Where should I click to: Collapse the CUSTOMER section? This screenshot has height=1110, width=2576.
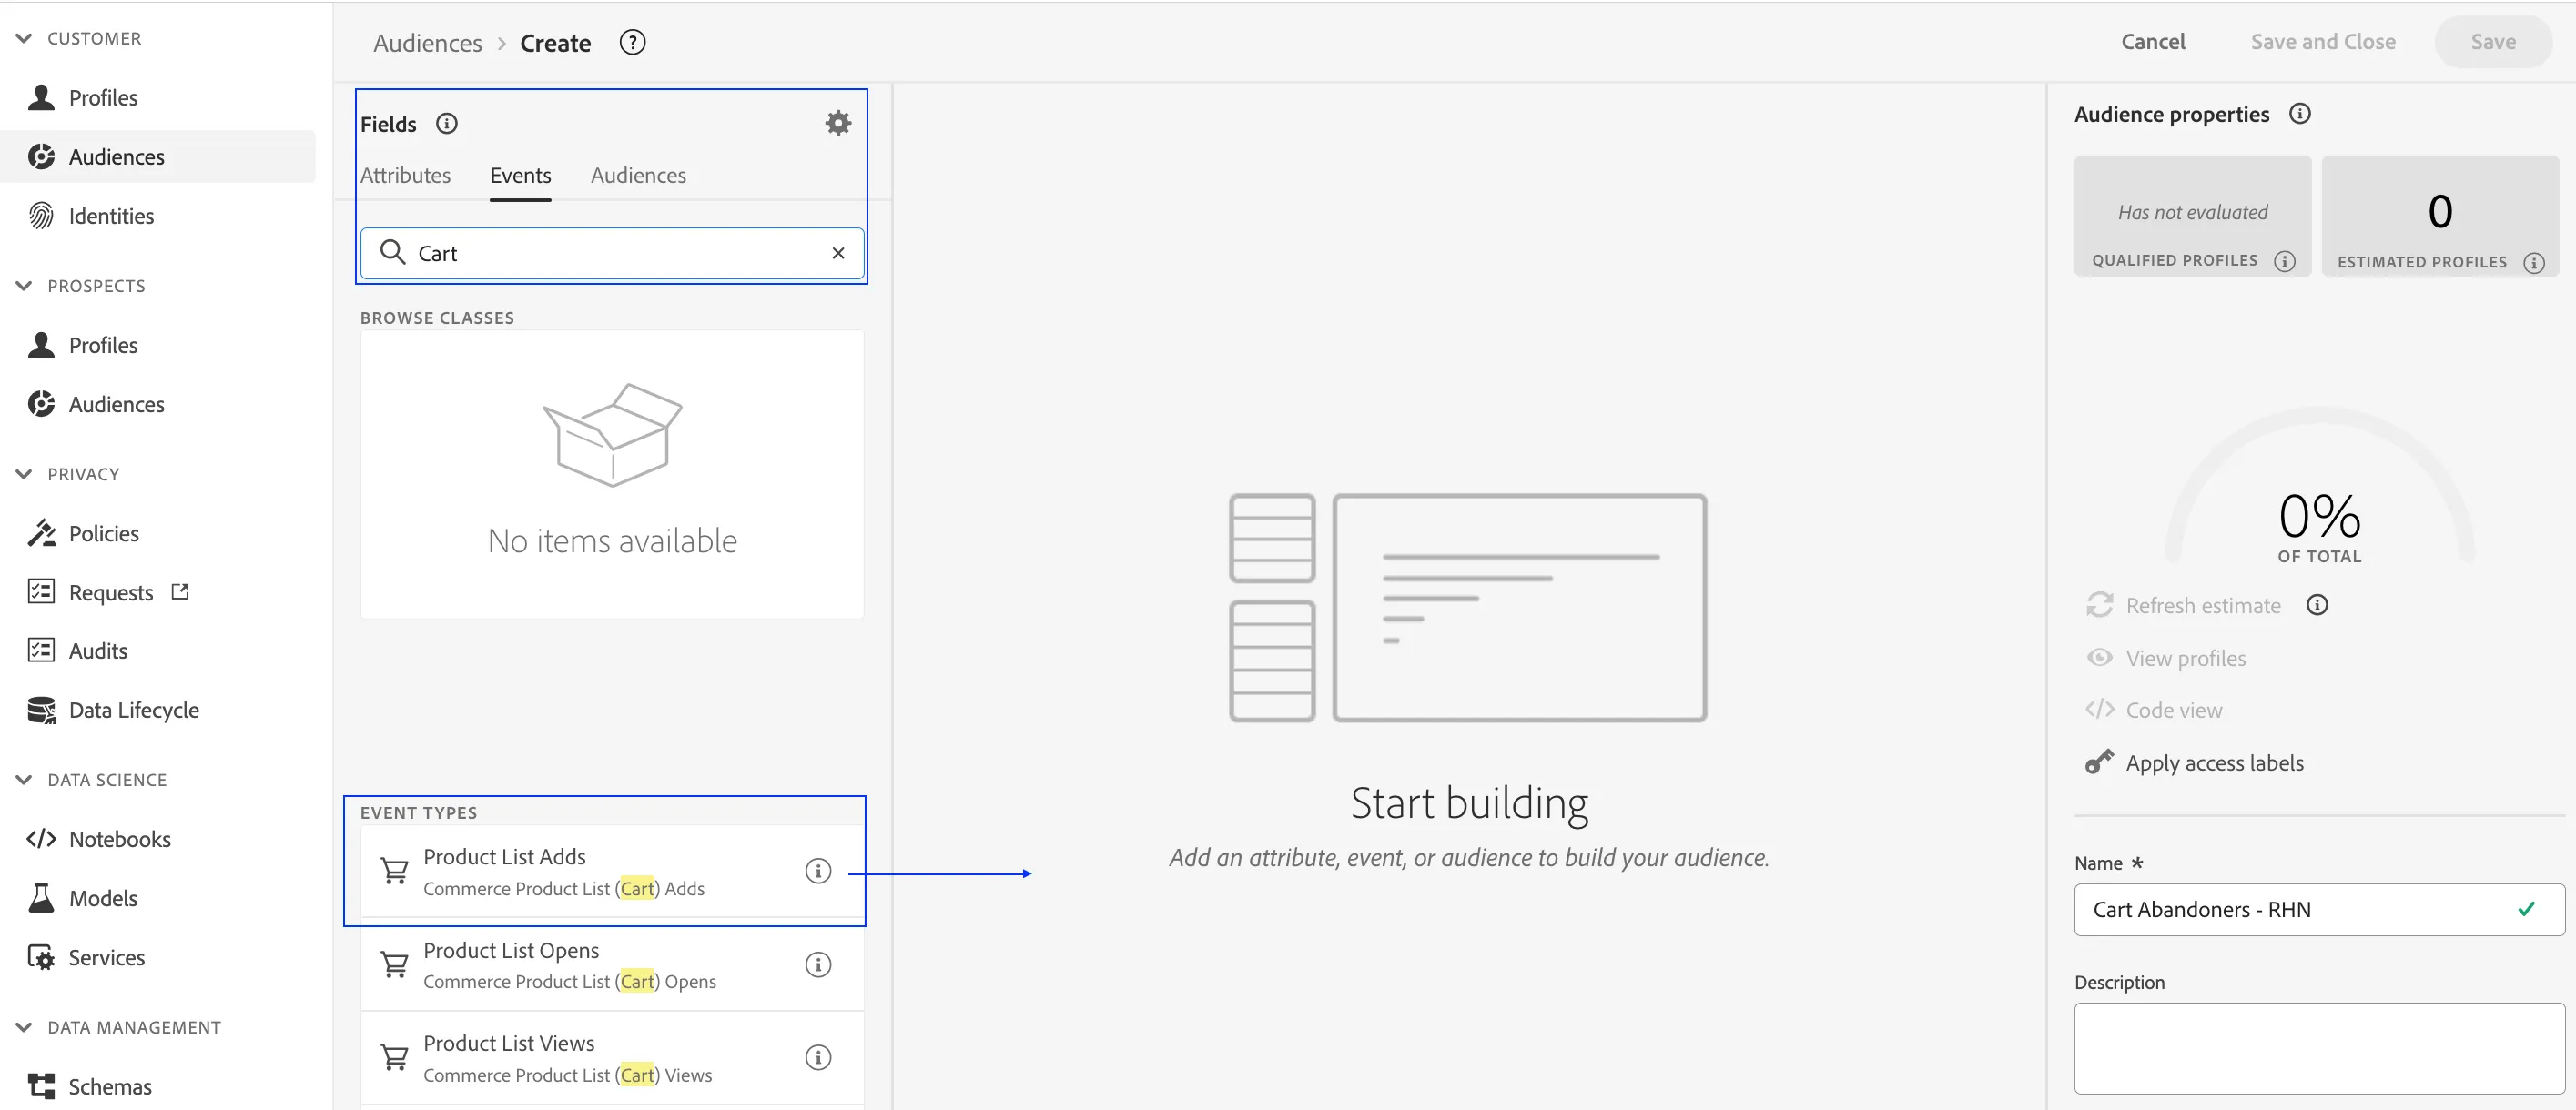pos(24,38)
